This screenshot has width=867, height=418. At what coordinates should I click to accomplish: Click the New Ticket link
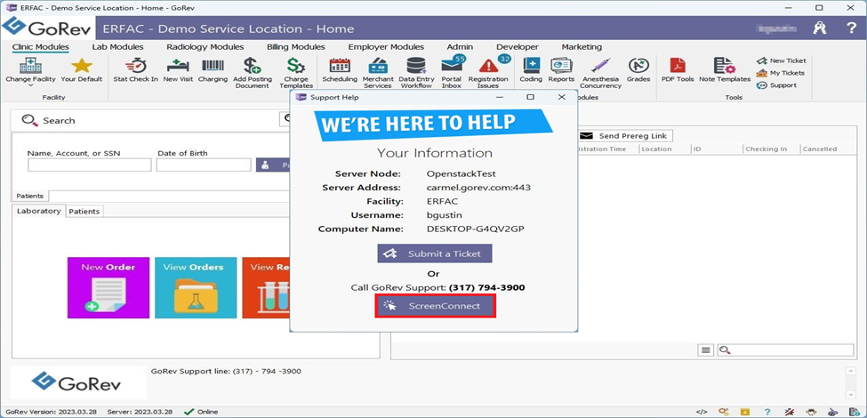click(x=781, y=60)
